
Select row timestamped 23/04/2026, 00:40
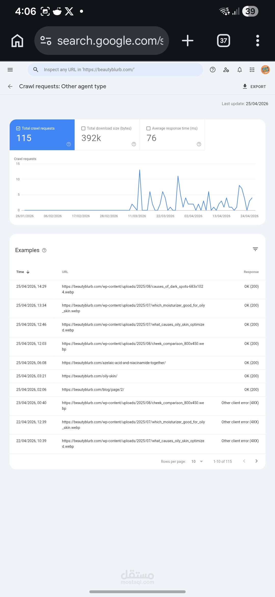pyautogui.click(x=137, y=406)
